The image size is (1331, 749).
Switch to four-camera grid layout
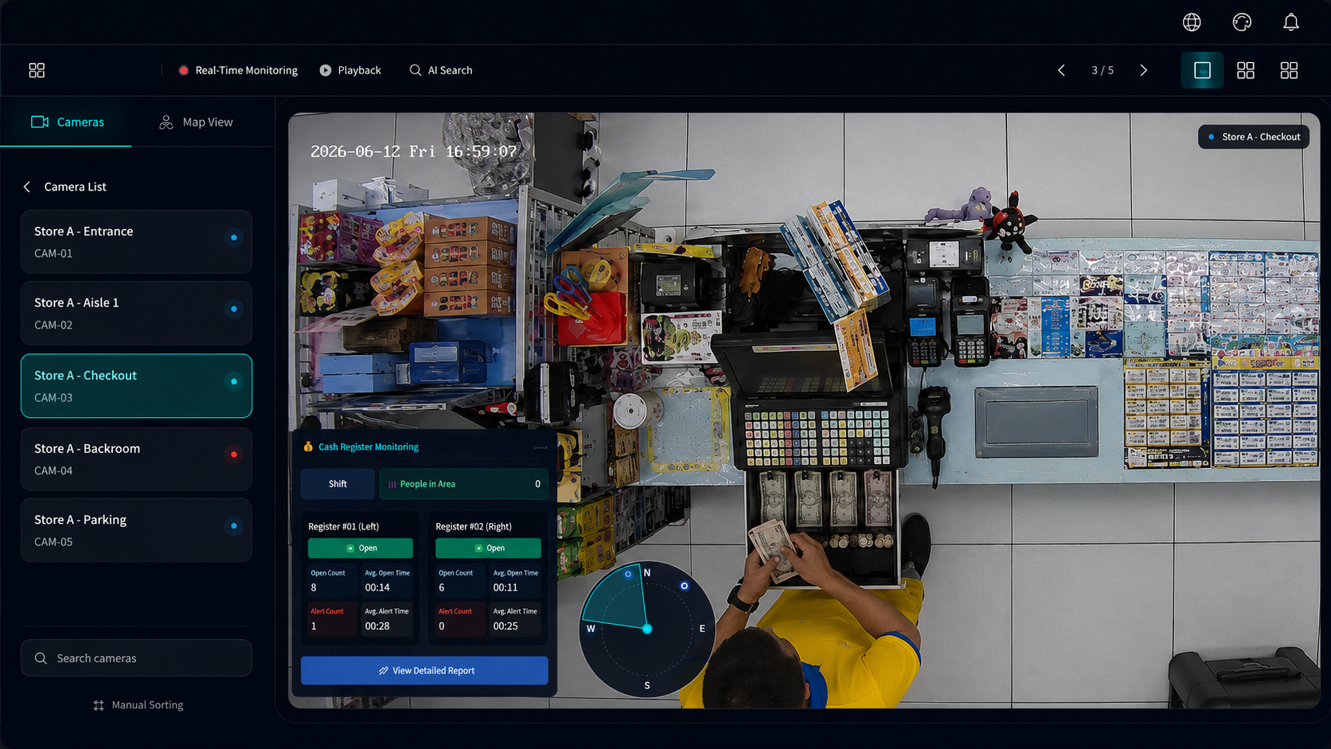click(x=1246, y=70)
